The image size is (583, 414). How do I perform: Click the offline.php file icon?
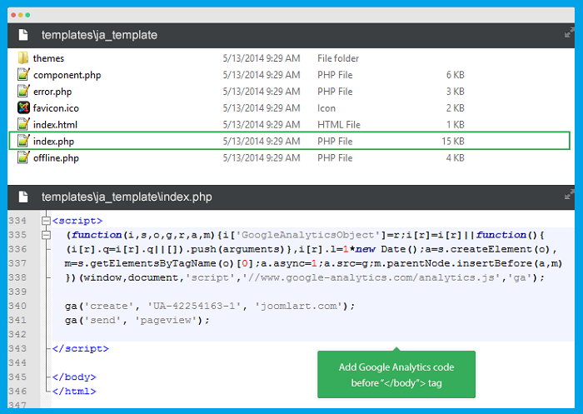pos(23,157)
